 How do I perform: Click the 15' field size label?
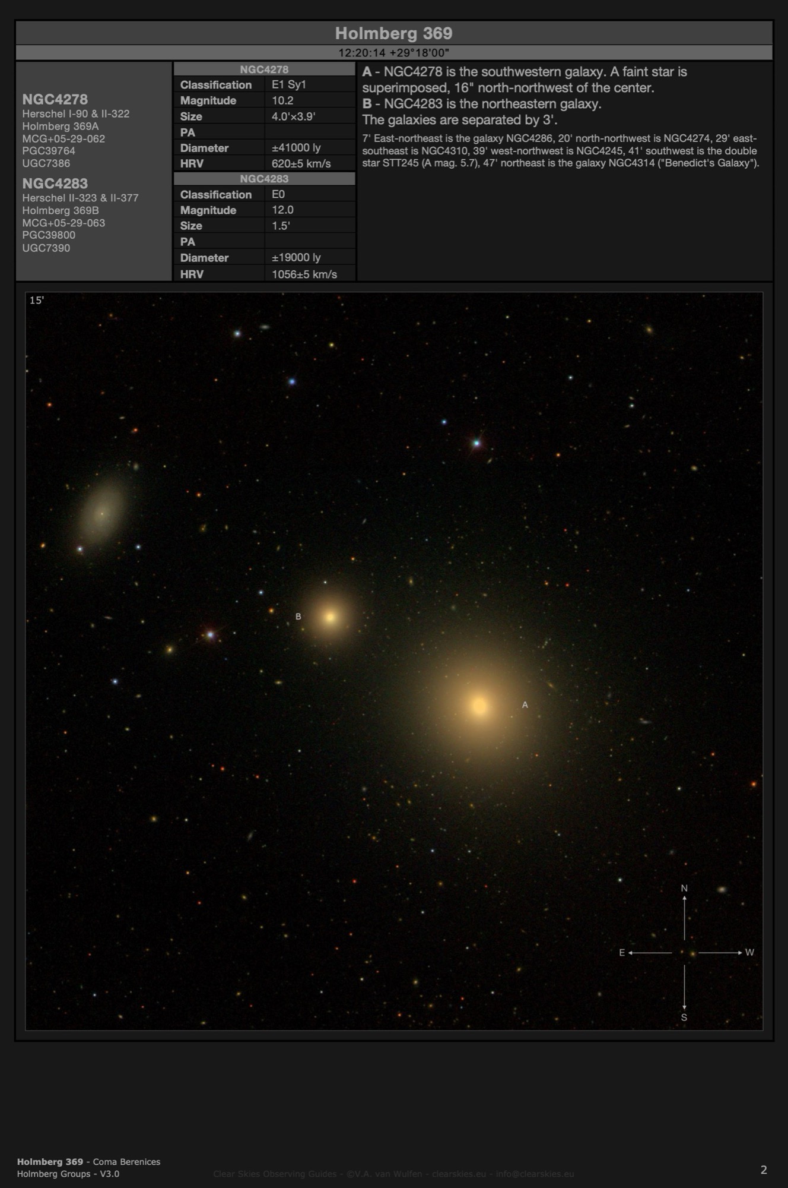(x=37, y=300)
